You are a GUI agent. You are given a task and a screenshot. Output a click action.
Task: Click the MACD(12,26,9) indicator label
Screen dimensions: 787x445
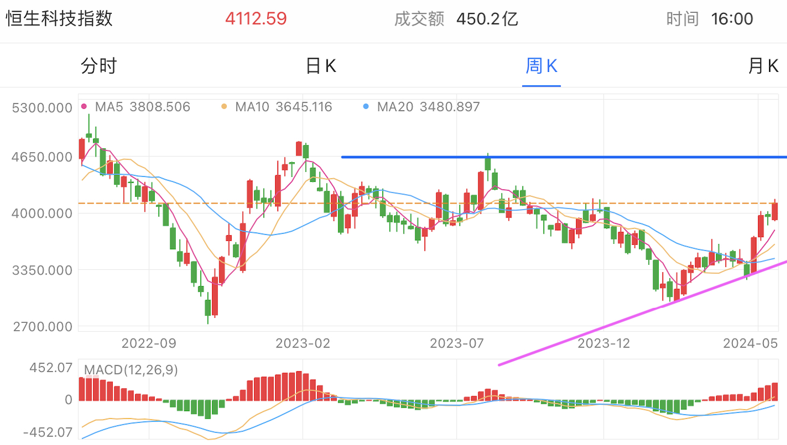[131, 370]
